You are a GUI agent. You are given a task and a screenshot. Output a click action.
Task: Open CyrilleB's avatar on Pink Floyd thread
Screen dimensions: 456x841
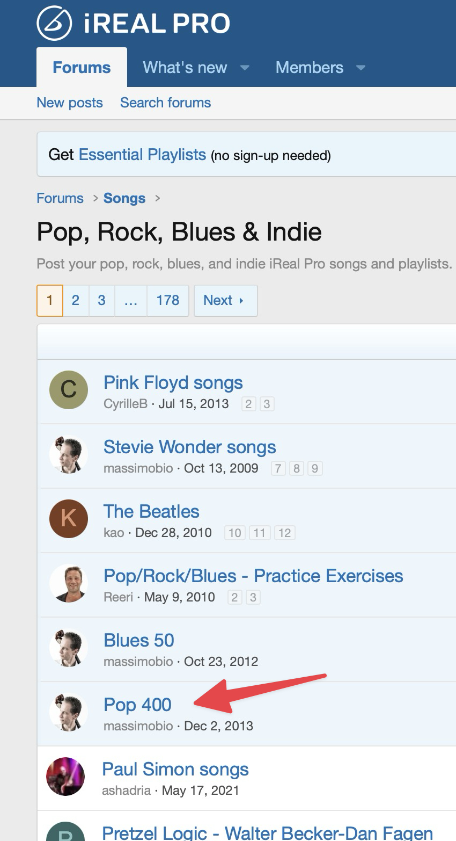tap(69, 390)
